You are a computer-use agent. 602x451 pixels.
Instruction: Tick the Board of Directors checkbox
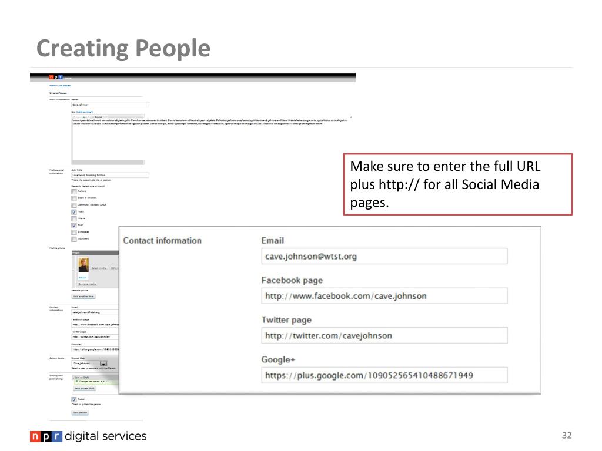pos(74,198)
